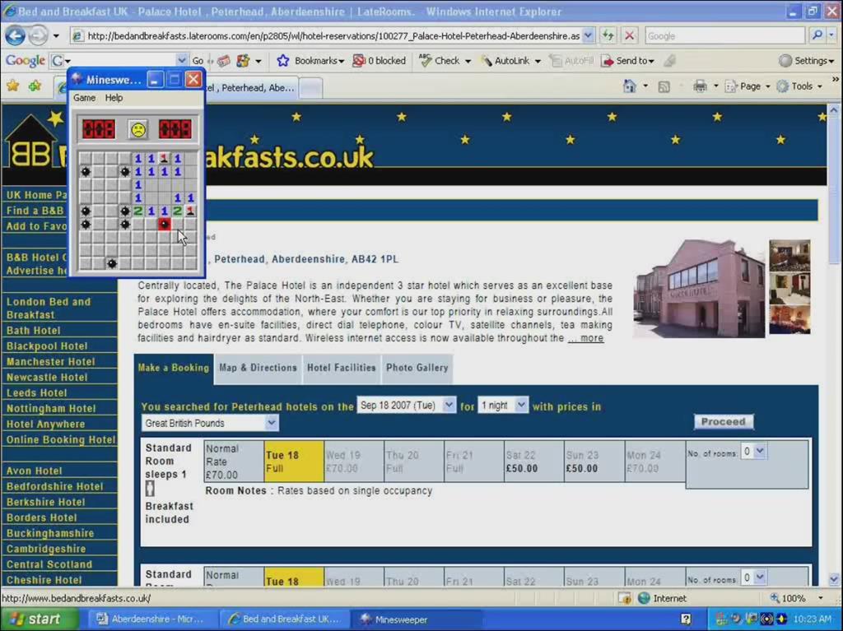
Task: Click the Print icon in command bar
Action: [700, 86]
